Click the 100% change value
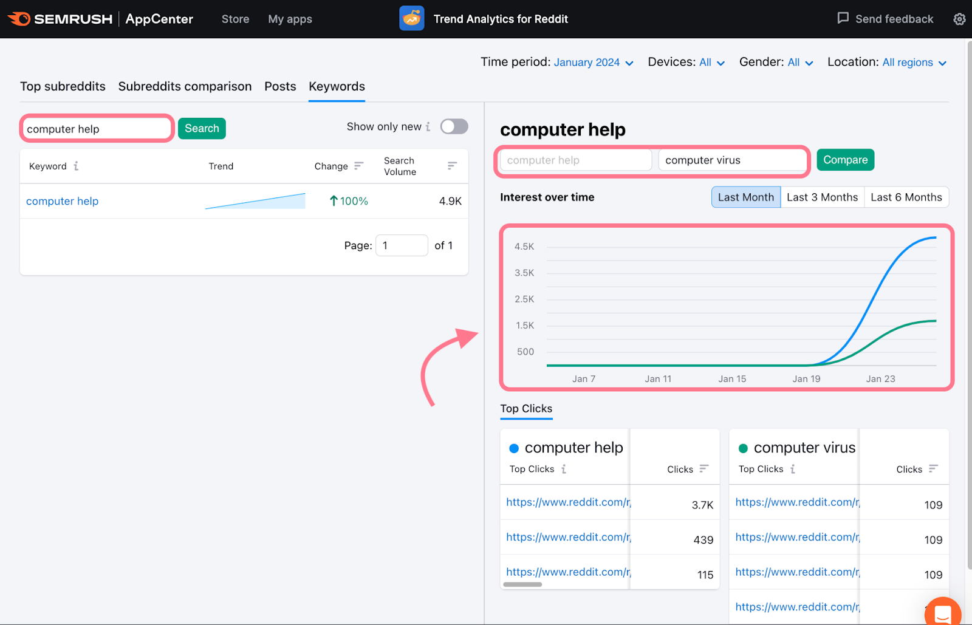Image resolution: width=972 pixels, height=625 pixels. coord(349,201)
